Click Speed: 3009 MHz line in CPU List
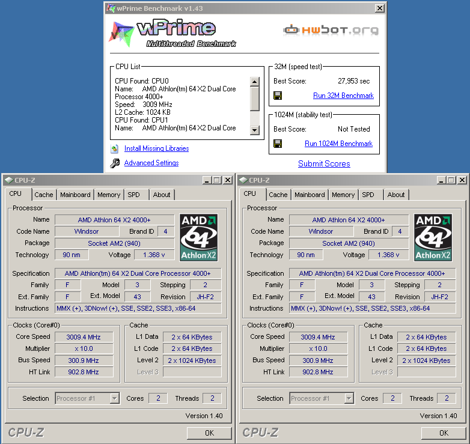Viewport: 470px width, 444px height. pos(143,105)
